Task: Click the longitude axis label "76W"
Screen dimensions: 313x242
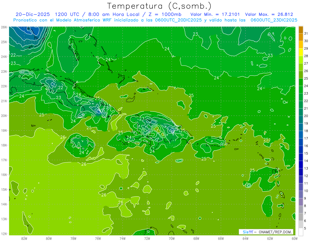Action: [98, 239]
